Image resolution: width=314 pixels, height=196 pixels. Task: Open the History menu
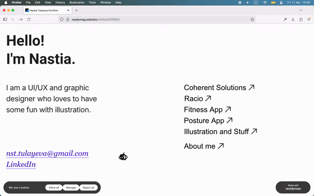(x=60, y=3)
